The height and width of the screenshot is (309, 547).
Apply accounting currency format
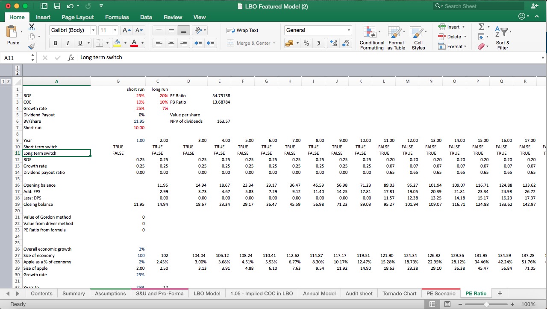[289, 43]
